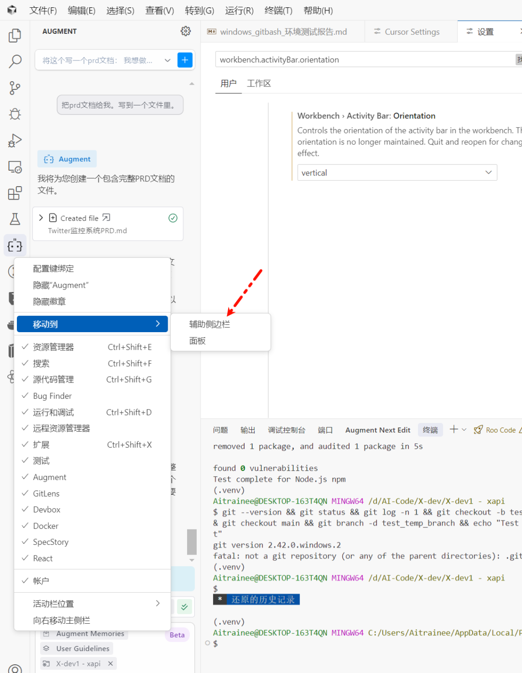Image resolution: width=522 pixels, height=673 pixels.
Task: Open the Search magnifier icon in activity bar
Action: [x=15, y=61]
